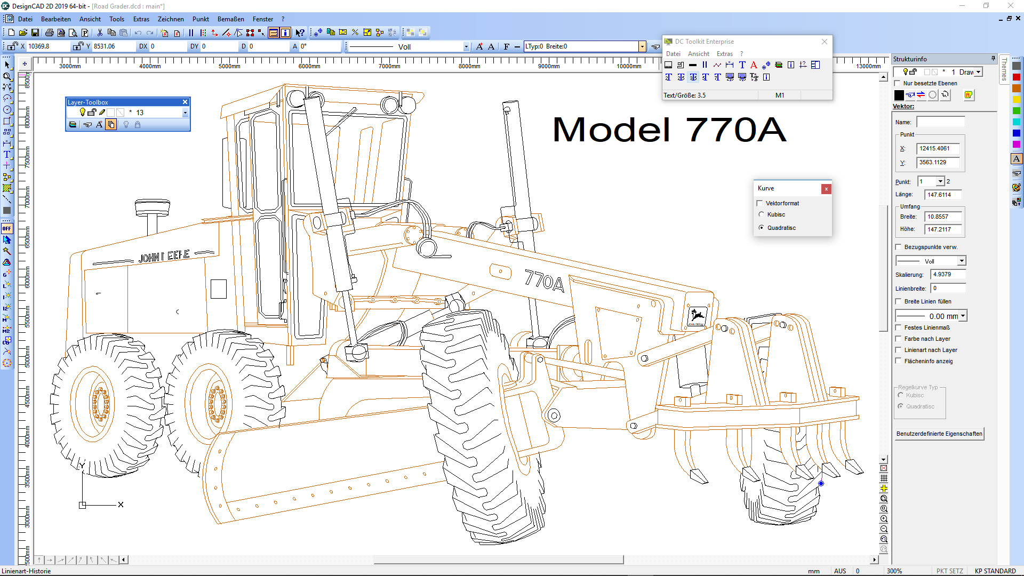Activate the Midpoint snap (M) tool
The height and width of the screenshot is (576, 1024).
[7, 318]
